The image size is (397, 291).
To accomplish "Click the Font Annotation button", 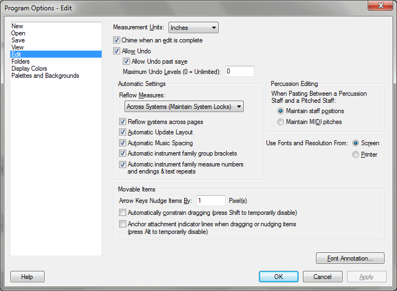I will 350,258.
